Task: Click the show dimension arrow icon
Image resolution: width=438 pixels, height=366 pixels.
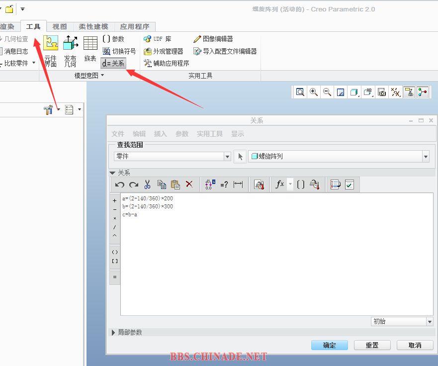Action: point(238,184)
